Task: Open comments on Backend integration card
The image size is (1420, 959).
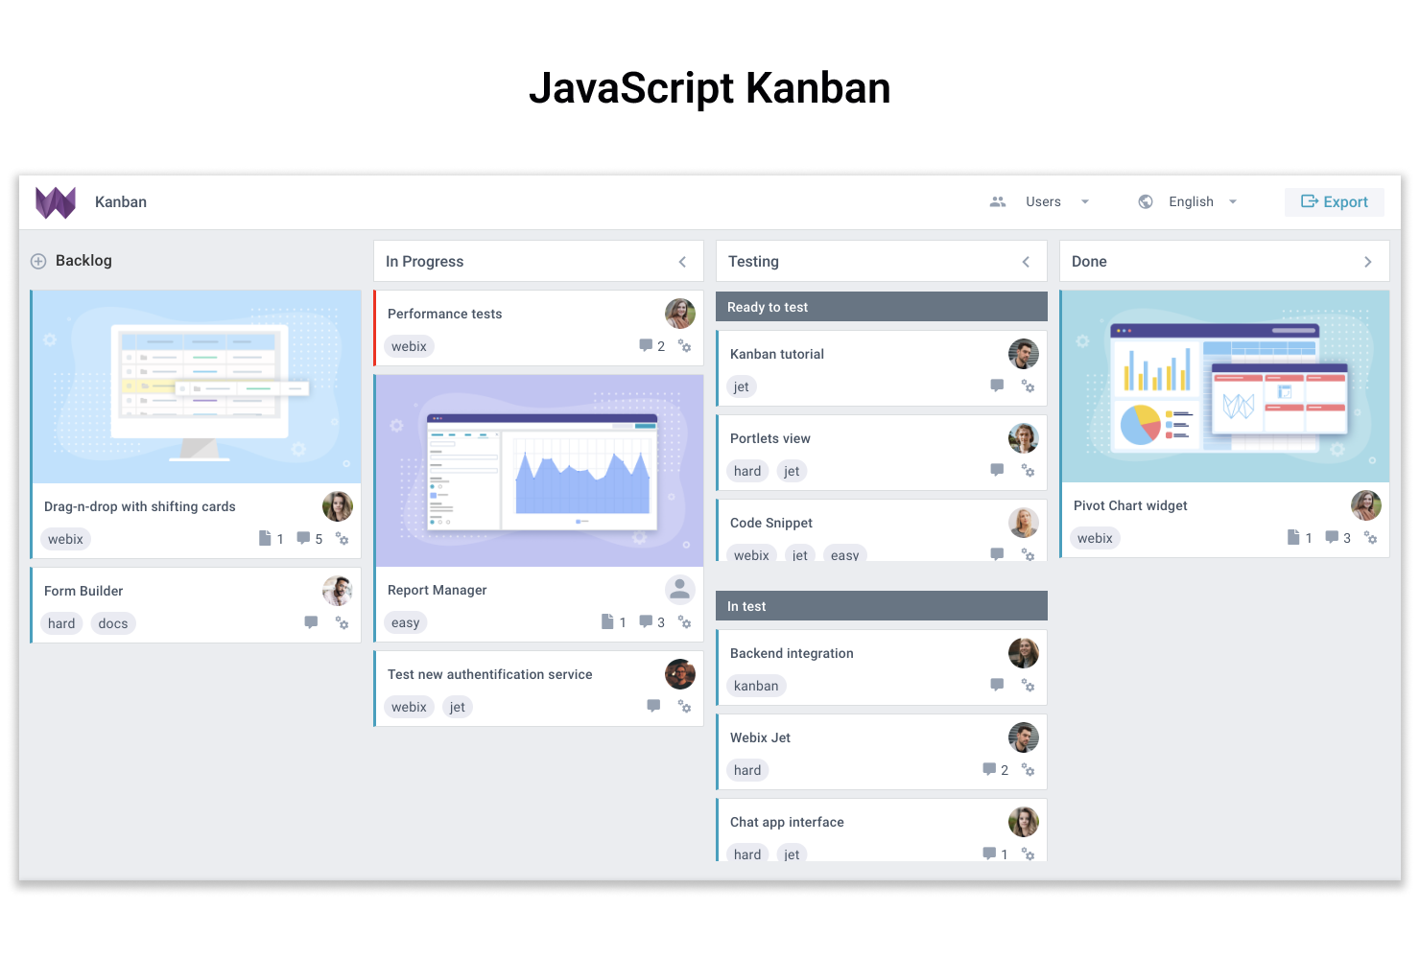Action: click(997, 685)
